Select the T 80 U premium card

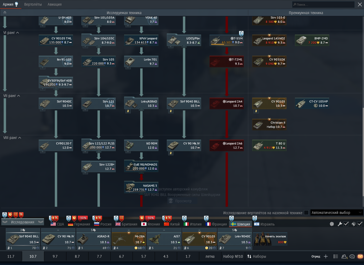269,146
